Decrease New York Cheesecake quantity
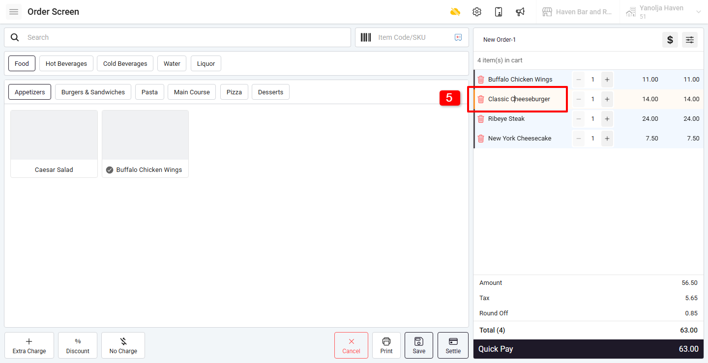Screen dimensions: 708x363 click(579, 139)
